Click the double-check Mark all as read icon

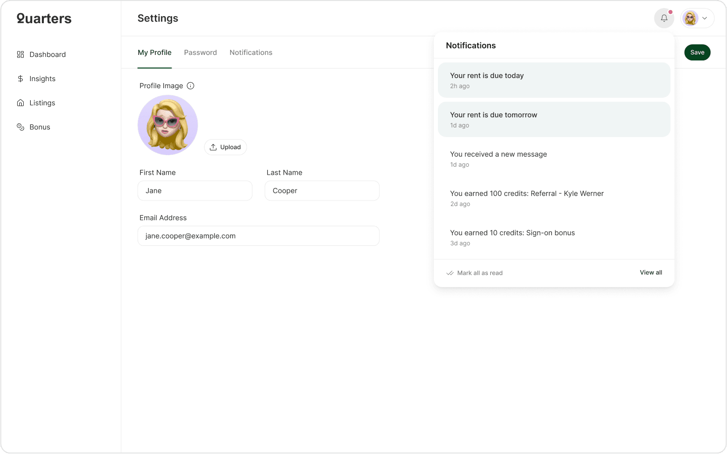449,273
